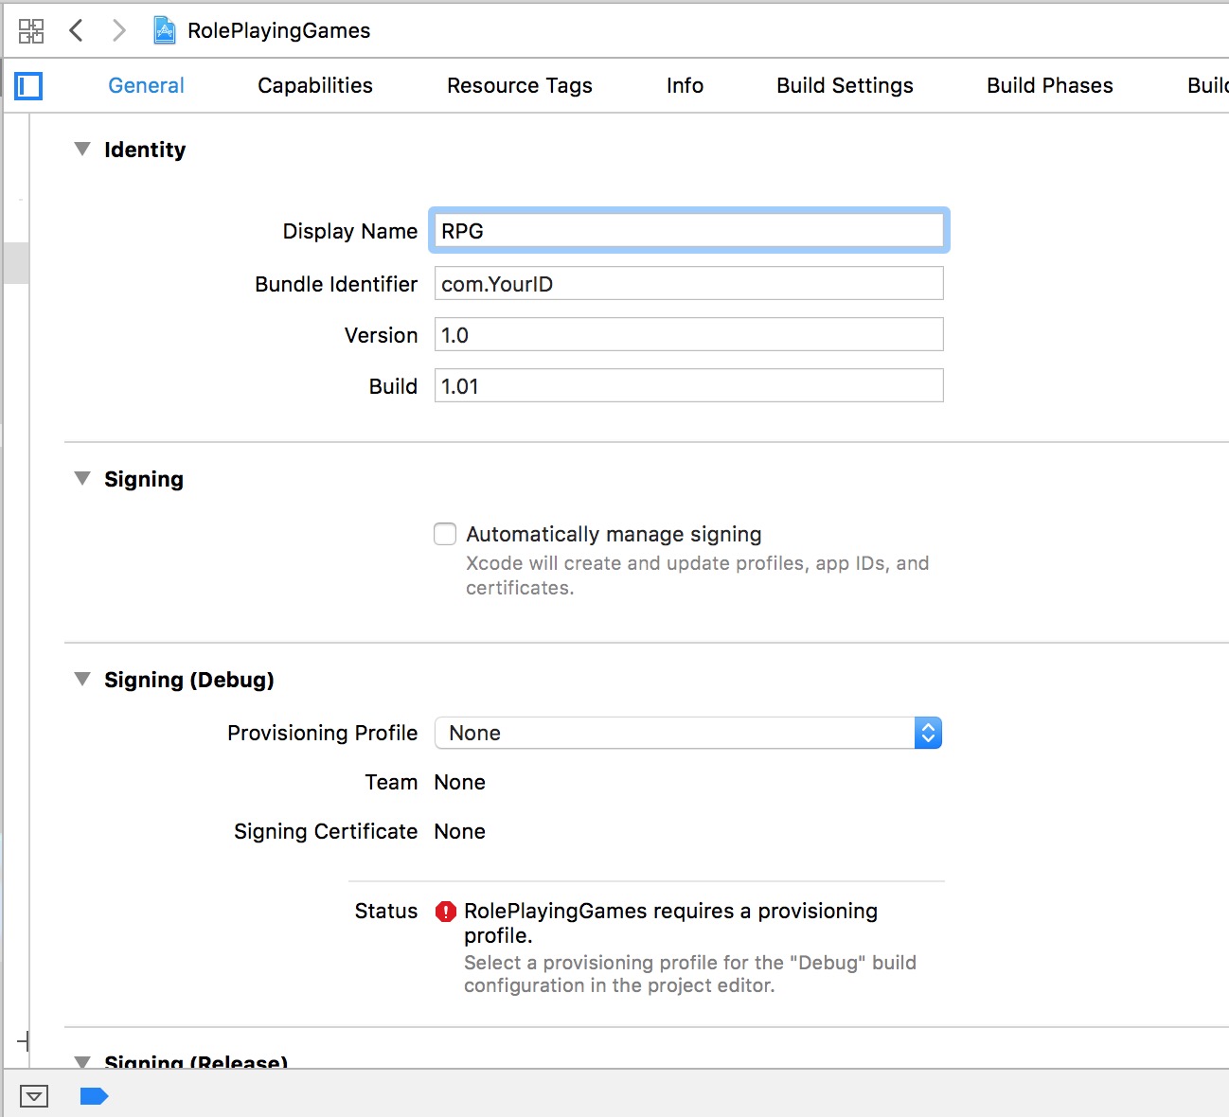Image resolution: width=1229 pixels, height=1117 pixels.
Task: Open the Build Settings tab
Action: [845, 85]
